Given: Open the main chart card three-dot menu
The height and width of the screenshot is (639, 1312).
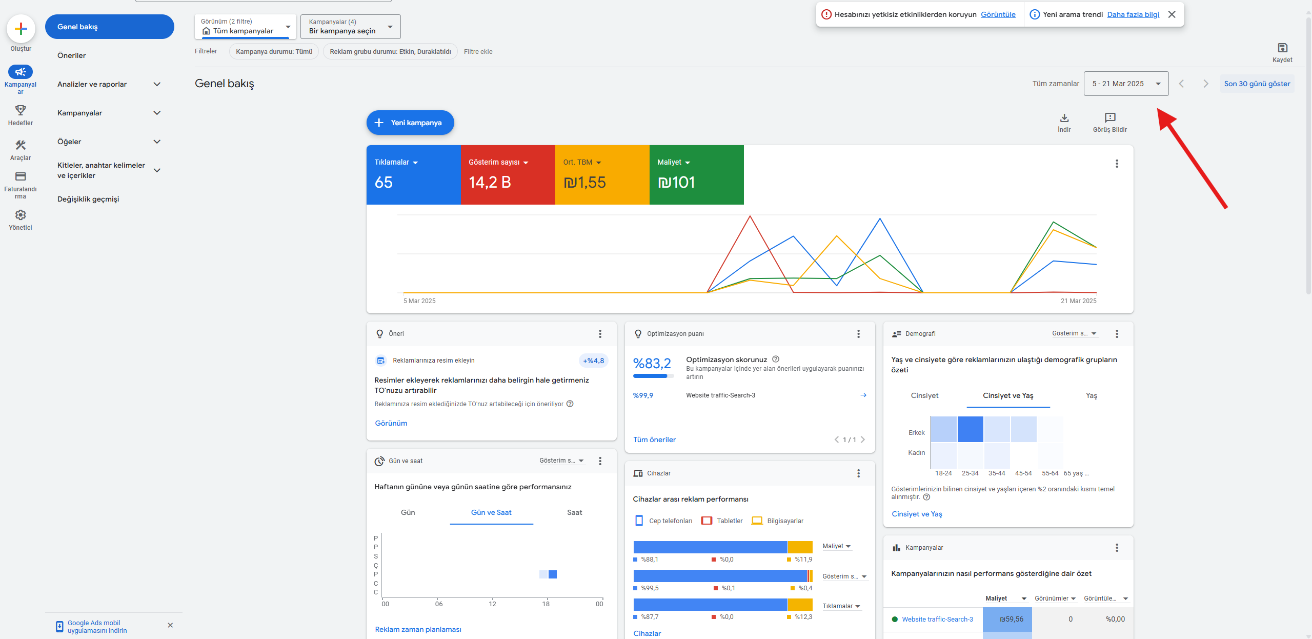Looking at the screenshot, I should 1117,164.
